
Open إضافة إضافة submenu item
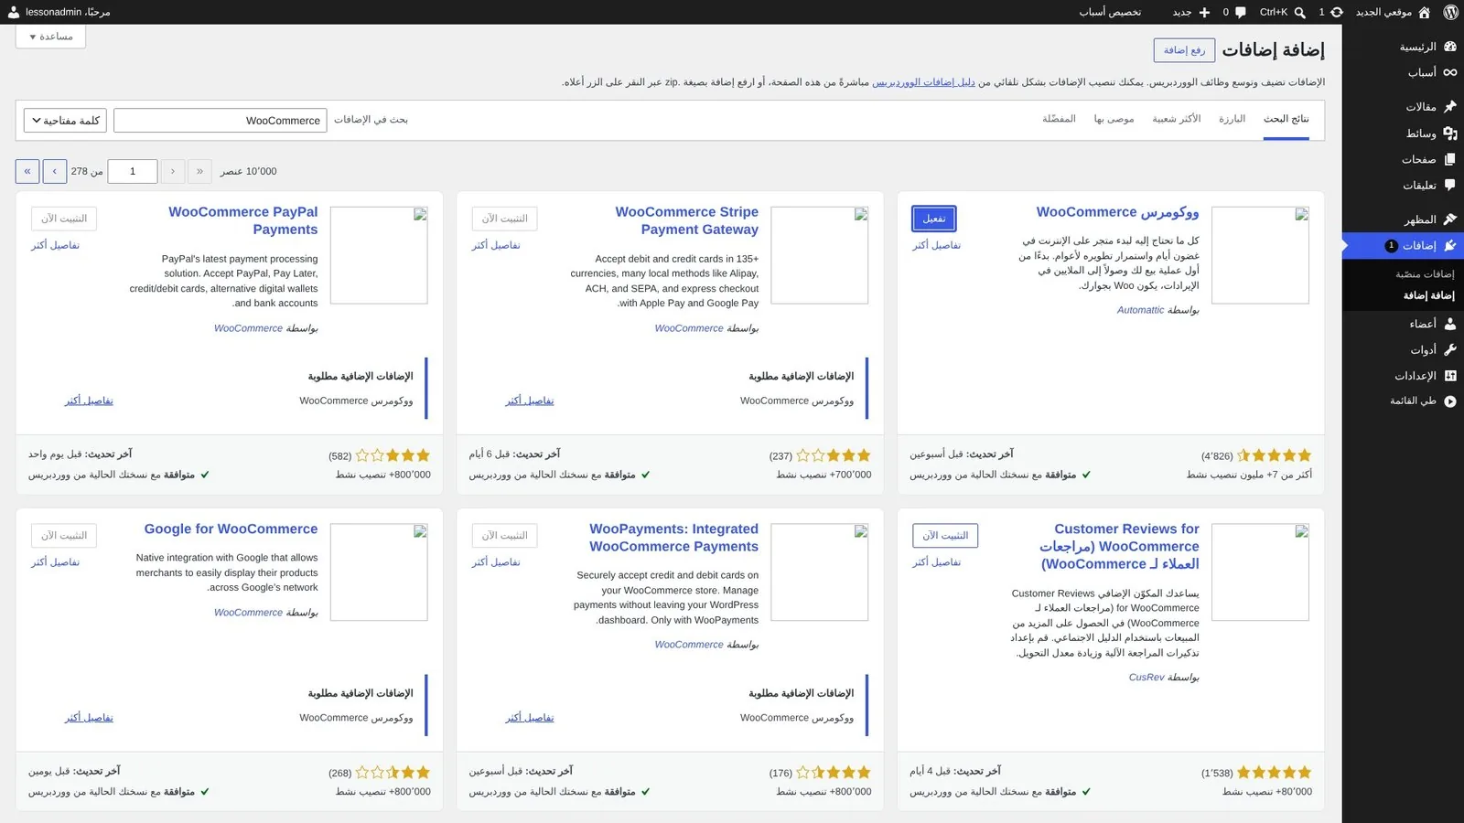click(x=1429, y=295)
